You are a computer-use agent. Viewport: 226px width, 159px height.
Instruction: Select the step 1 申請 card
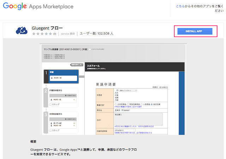[x=61, y=77]
